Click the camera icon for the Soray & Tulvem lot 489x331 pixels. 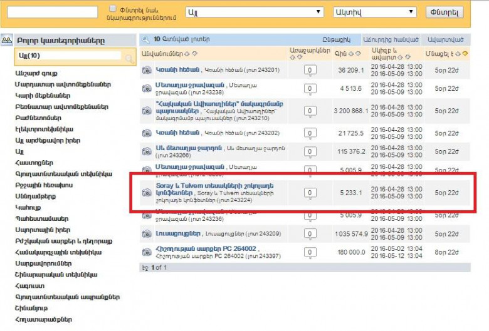146,193
